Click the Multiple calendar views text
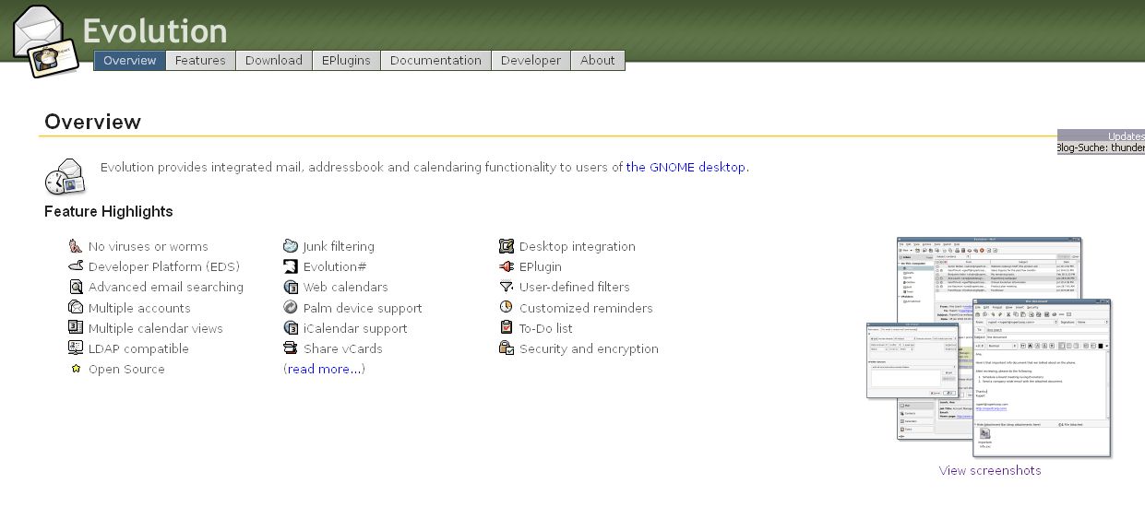 tap(156, 328)
